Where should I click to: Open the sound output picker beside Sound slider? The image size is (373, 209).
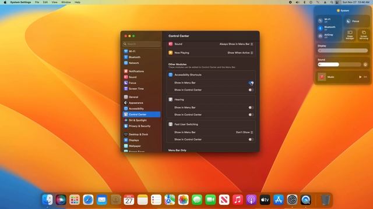click(365, 64)
